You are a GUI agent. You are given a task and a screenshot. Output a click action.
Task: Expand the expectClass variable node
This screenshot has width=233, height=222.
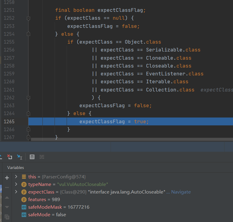(x=16, y=192)
